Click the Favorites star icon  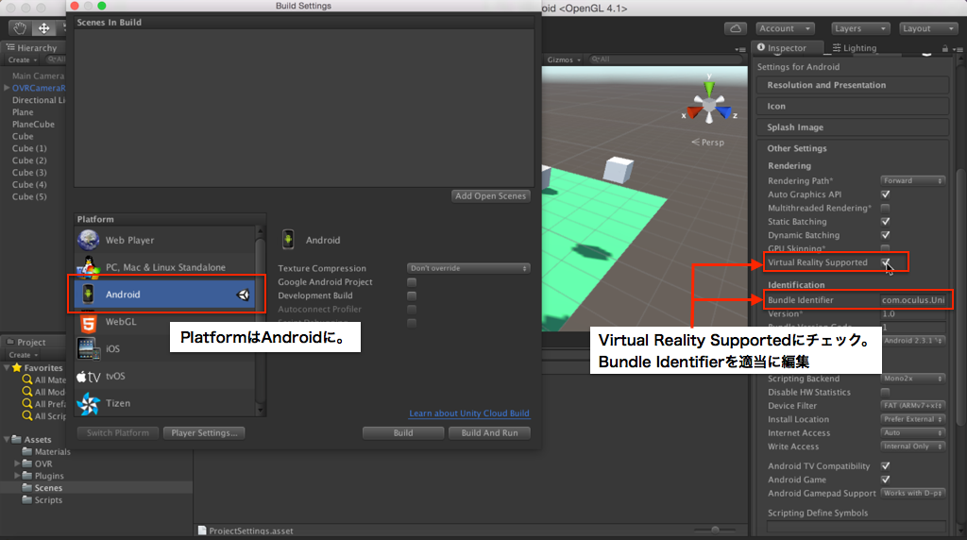pos(17,367)
